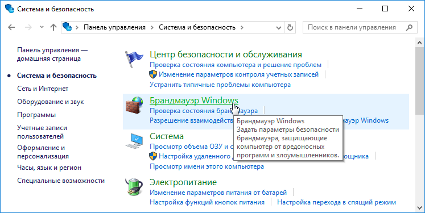The width and height of the screenshot is (425, 213).
Task: Click the search magnifier icon
Action: [409, 27]
